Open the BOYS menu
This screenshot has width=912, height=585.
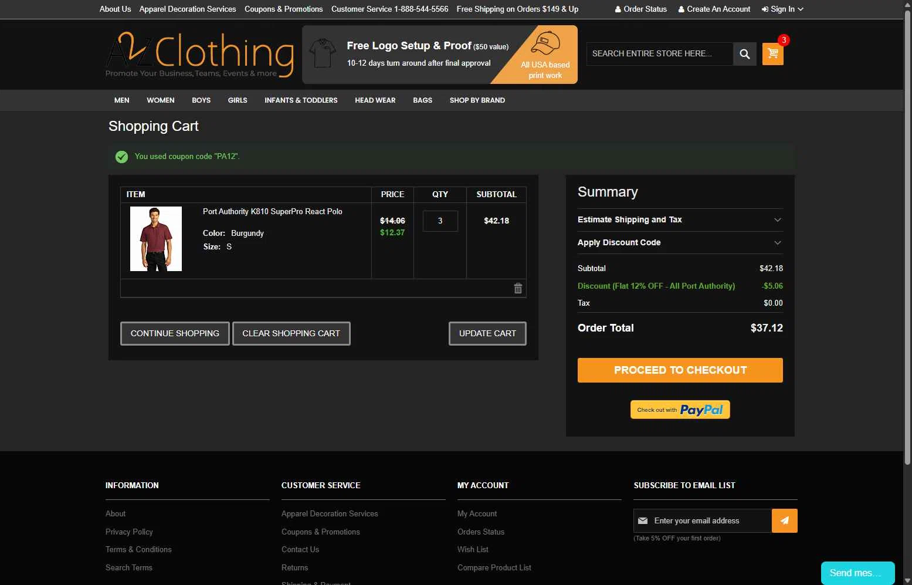[201, 100]
